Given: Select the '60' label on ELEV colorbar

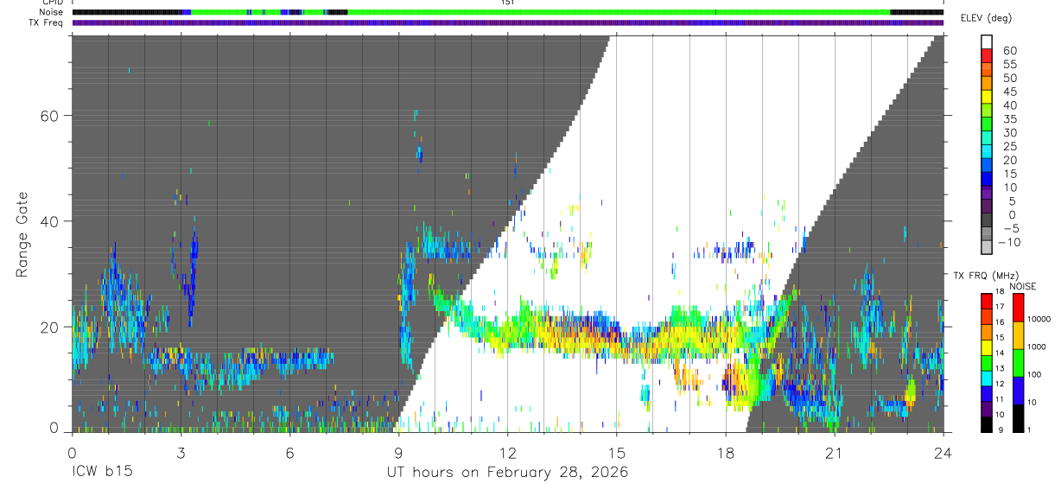Looking at the screenshot, I should 1009,50.
